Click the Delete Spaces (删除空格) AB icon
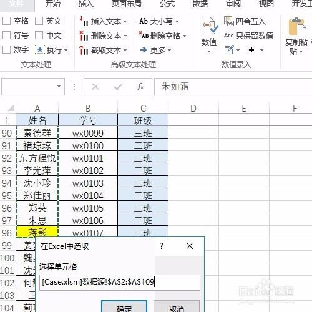Screen dimensions: 312x312 144,36
